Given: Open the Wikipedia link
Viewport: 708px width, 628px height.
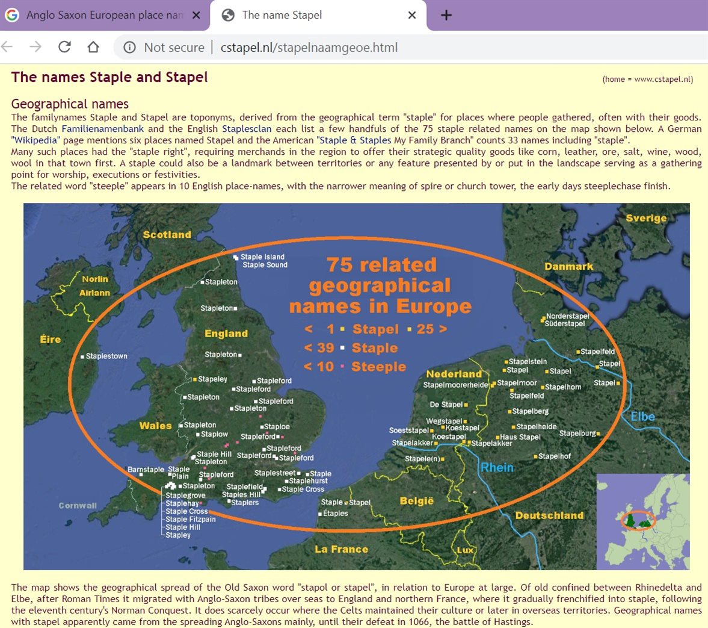Looking at the screenshot, I should 35,140.
